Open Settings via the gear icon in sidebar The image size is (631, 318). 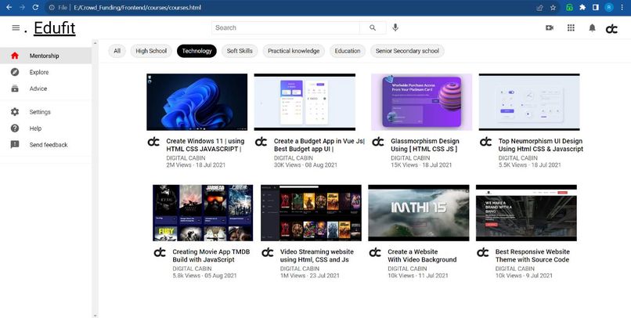point(15,112)
